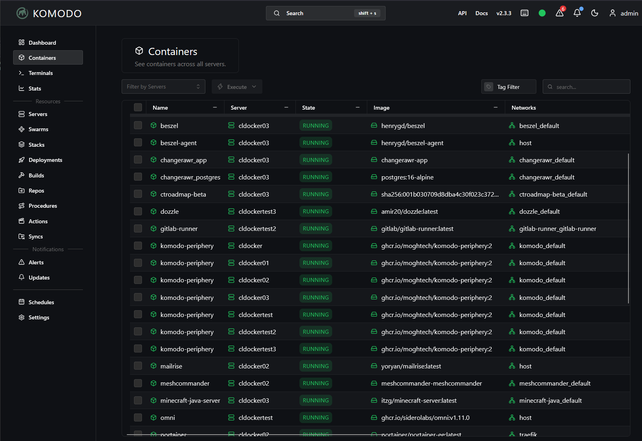Check the mailrise row checkbox
The width and height of the screenshot is (642, 441).
point(138,366)
